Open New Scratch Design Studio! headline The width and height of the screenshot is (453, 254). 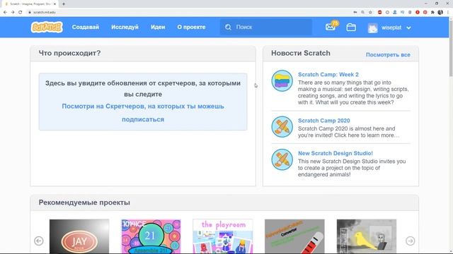click(336, 153)
